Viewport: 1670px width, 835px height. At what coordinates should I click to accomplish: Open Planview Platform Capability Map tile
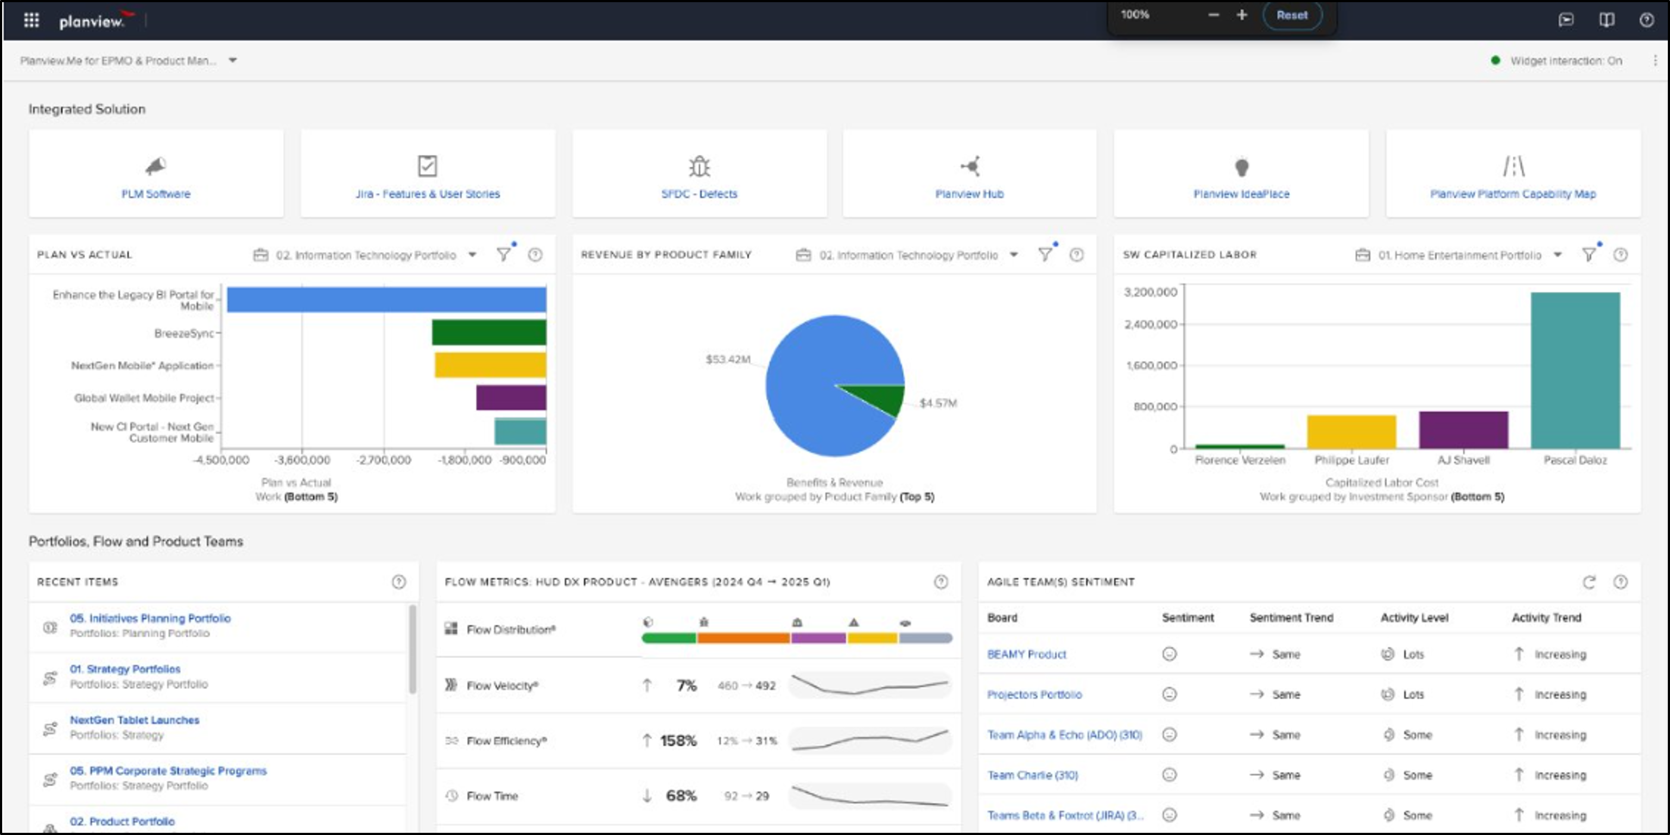(1513, 174)
